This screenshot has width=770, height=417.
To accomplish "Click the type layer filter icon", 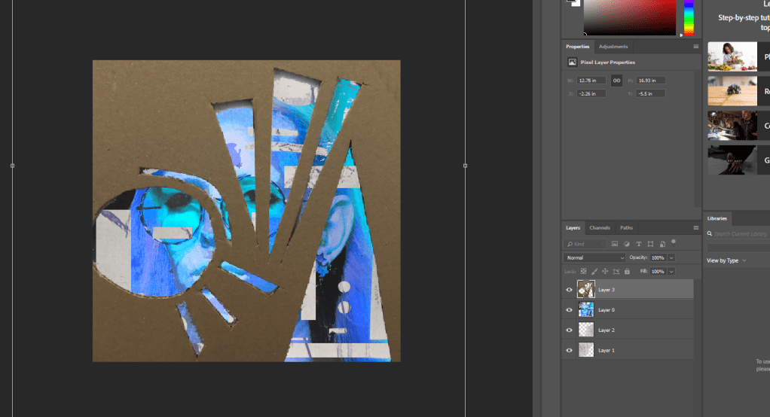I will (x=639, y=244).
